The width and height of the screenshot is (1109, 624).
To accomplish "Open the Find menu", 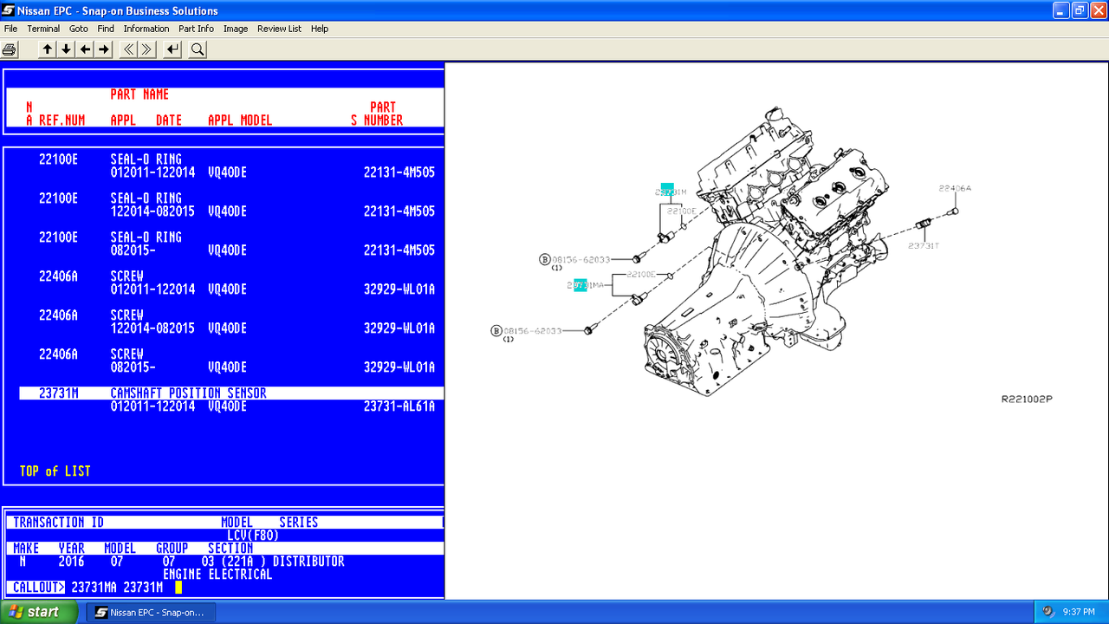I will tap(106, 29).
